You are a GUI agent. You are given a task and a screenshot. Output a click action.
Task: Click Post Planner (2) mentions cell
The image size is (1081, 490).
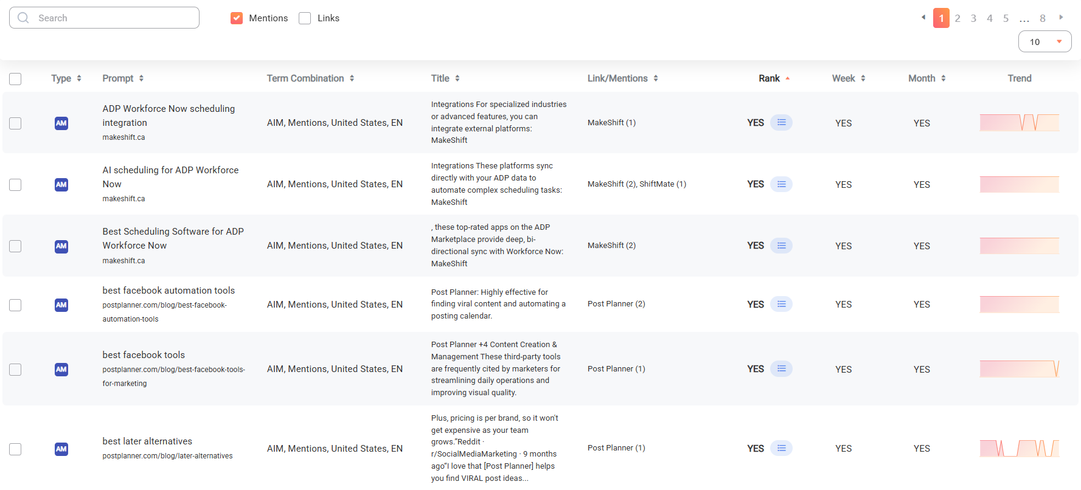click(616, 304)
